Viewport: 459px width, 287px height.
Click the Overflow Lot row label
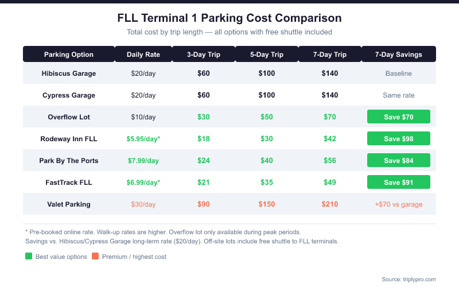coord(69,117)
